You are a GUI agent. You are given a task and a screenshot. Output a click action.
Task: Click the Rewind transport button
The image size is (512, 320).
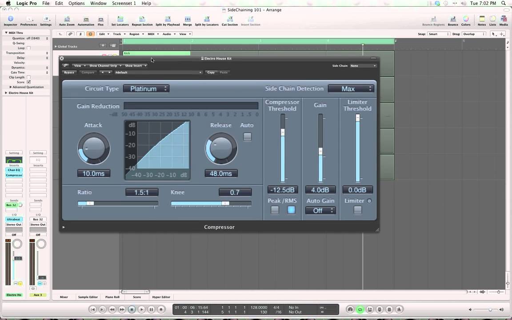coord(112,309)
